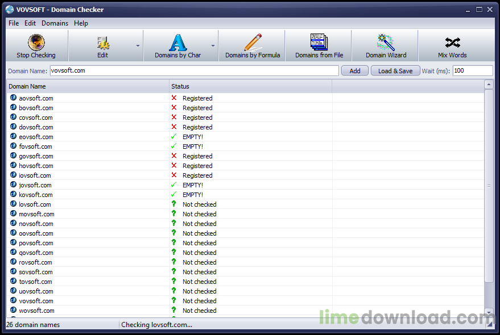This screenshot has width=500, height=335.
Task: Select the qovsoft.com domain text
Action: (36, 253)
